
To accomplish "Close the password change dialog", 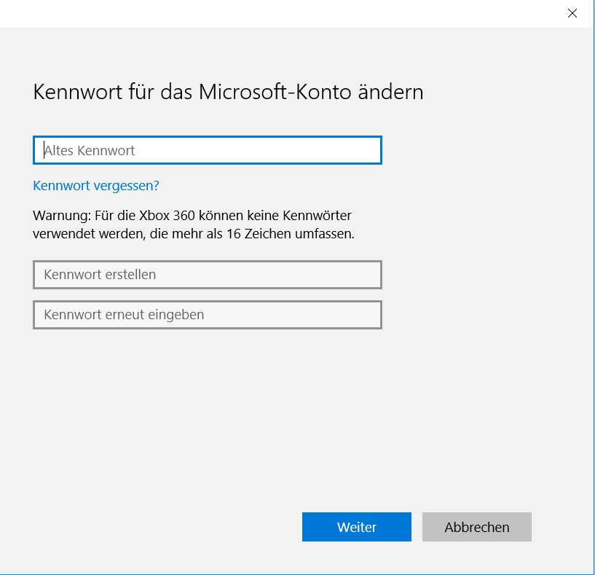I will tap(572, 13).
